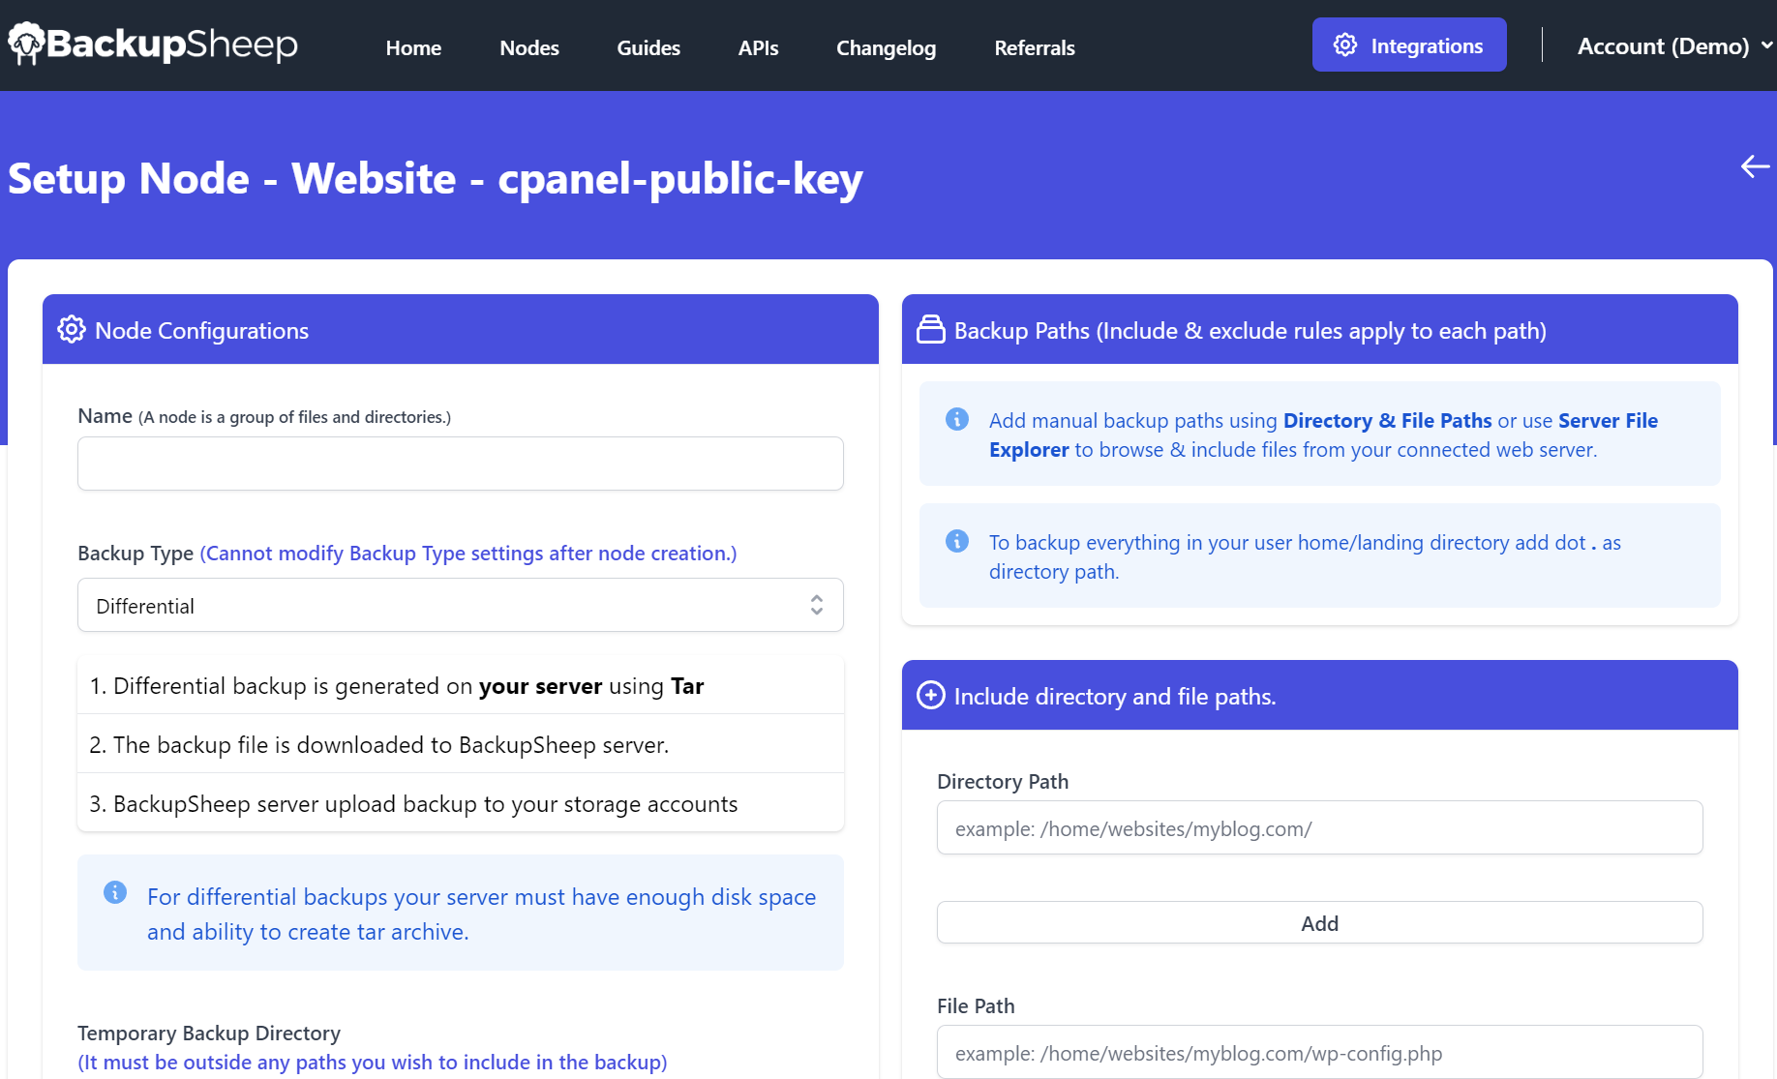The width and height of the screenshot is (1777, 1079).
Task: Click the Node Configurations gear icon
Action: (72, 329)
